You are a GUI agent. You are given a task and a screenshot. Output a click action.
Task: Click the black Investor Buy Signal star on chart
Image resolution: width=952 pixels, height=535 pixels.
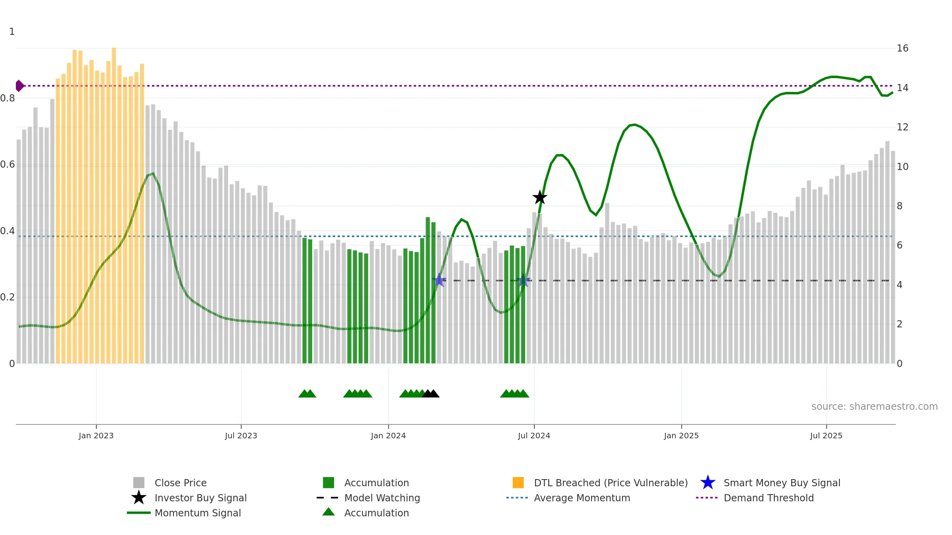pos(540,197)
